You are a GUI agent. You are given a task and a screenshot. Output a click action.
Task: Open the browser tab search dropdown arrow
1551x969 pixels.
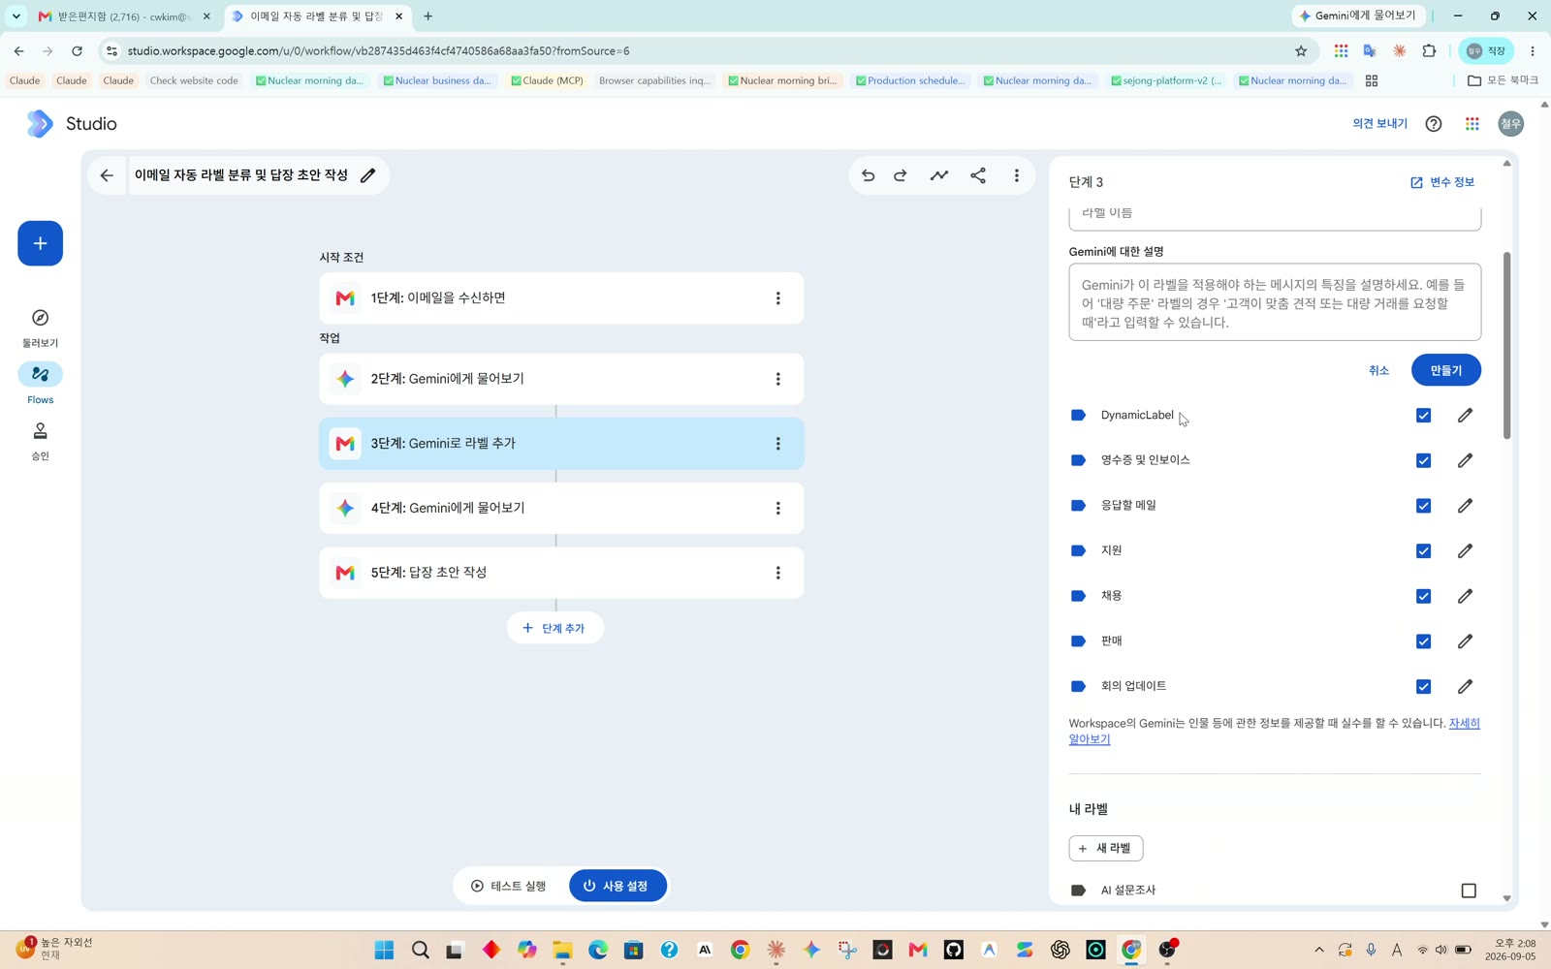point(16,16)
